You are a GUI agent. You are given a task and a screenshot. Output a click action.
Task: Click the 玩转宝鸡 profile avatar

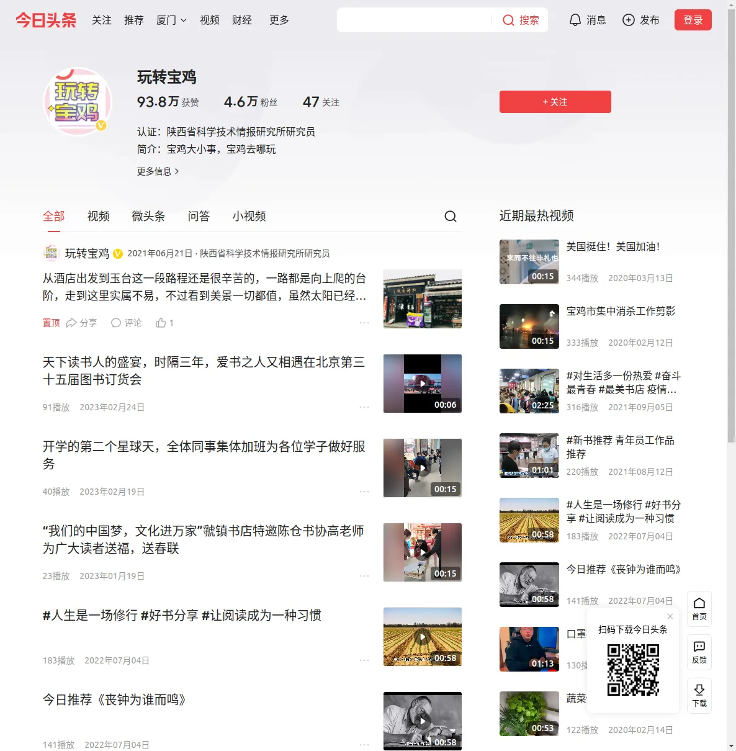(78, 101)
